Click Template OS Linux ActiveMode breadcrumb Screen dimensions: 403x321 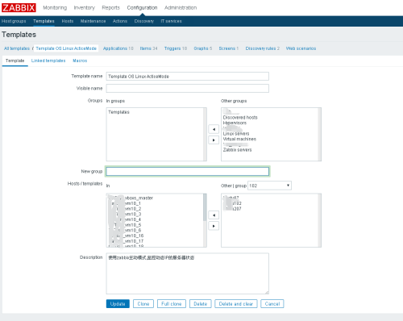66,48
